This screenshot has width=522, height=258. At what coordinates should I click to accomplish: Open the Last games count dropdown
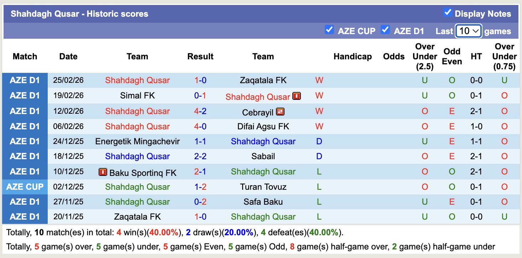pos(468,31)
